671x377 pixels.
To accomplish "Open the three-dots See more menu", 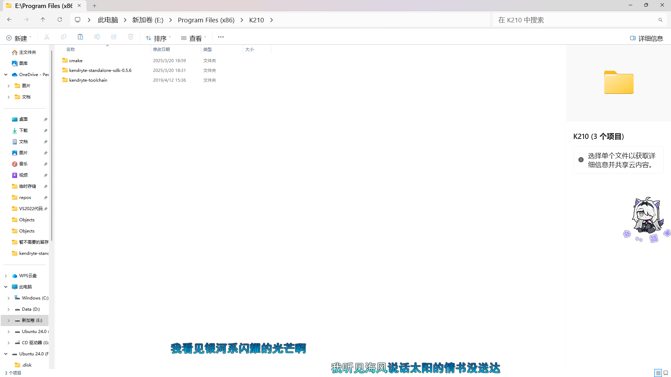I will pos(221,37).
